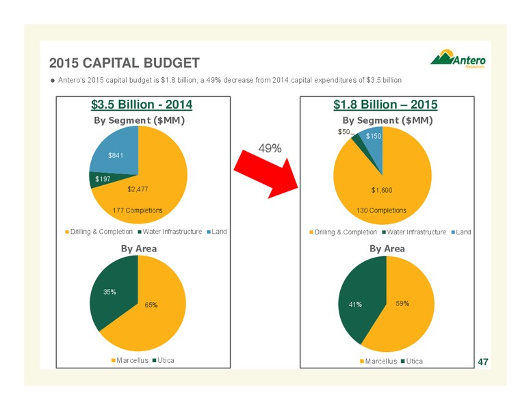Click 'By Area' title in the 2014 panel
The height and width of the screenshot is (410, 531).
(x=139, y=249)
